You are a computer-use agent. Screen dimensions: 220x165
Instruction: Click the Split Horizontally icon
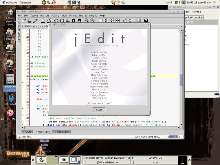[112, 21]
